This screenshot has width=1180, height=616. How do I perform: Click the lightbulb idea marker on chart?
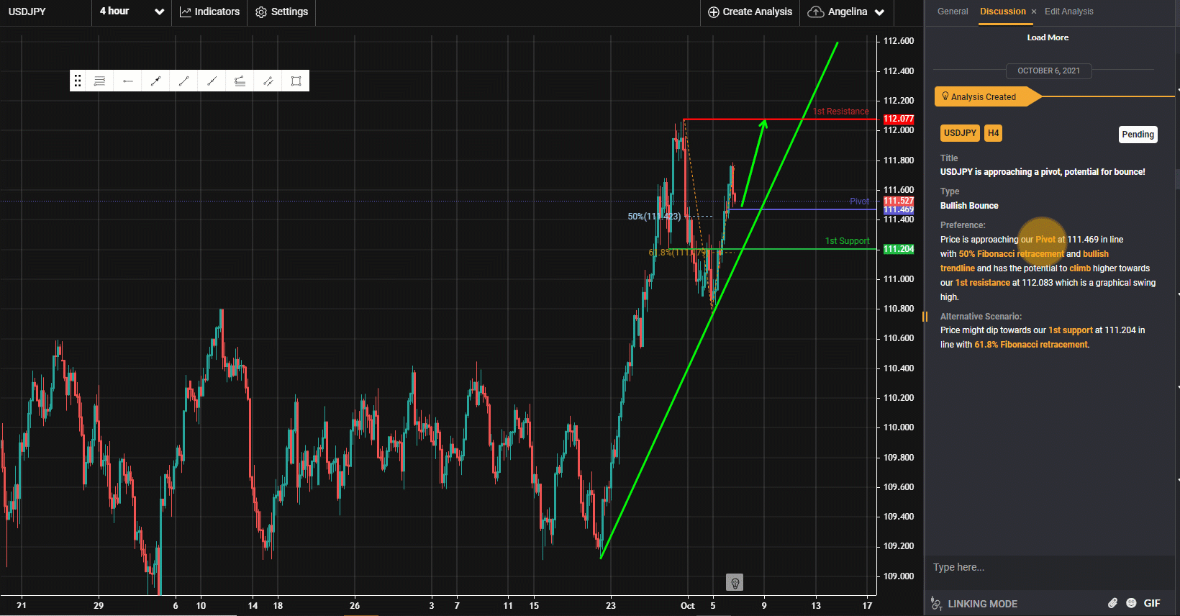coord(734,582)
